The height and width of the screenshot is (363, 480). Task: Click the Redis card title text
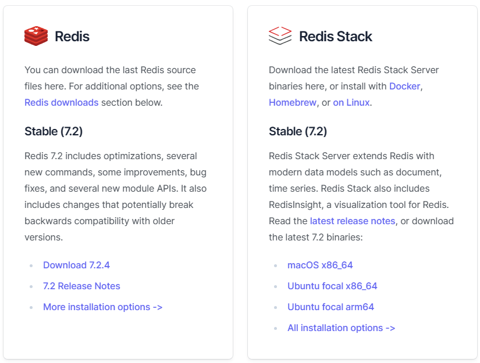point(72,37)
